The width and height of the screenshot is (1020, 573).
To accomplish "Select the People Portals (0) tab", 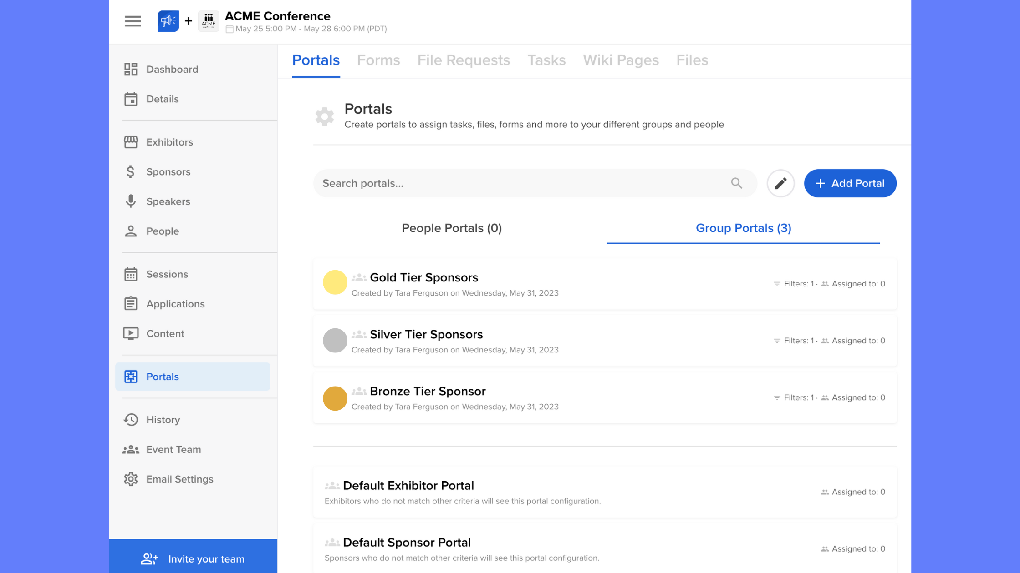I will click(451, 228).
